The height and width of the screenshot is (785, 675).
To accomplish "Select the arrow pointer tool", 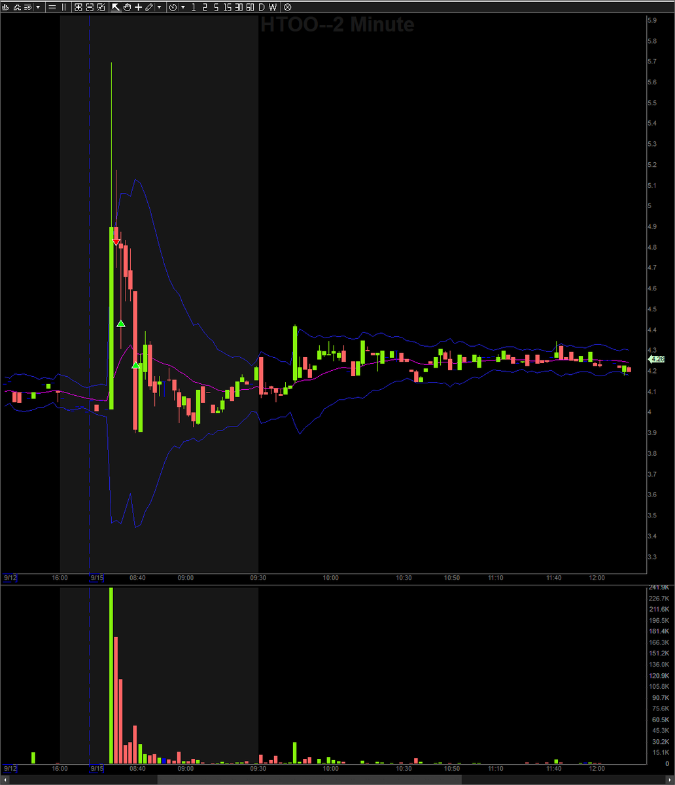I will (116, 7).
